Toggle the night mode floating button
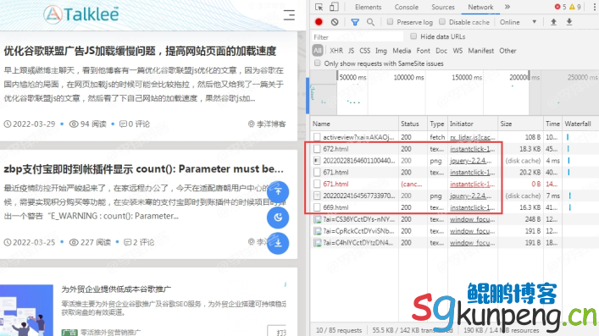The height and width of the screenshot is (336, 599). click(278, 218)
